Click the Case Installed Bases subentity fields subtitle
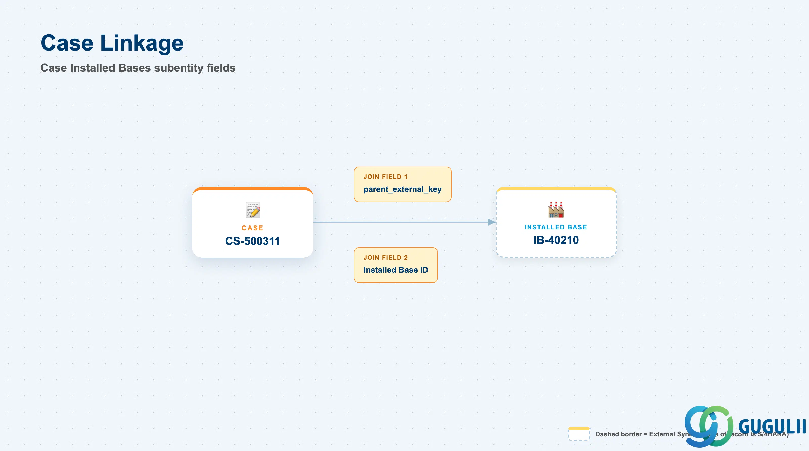Viewport: 809px width, 451px height. 138,68
